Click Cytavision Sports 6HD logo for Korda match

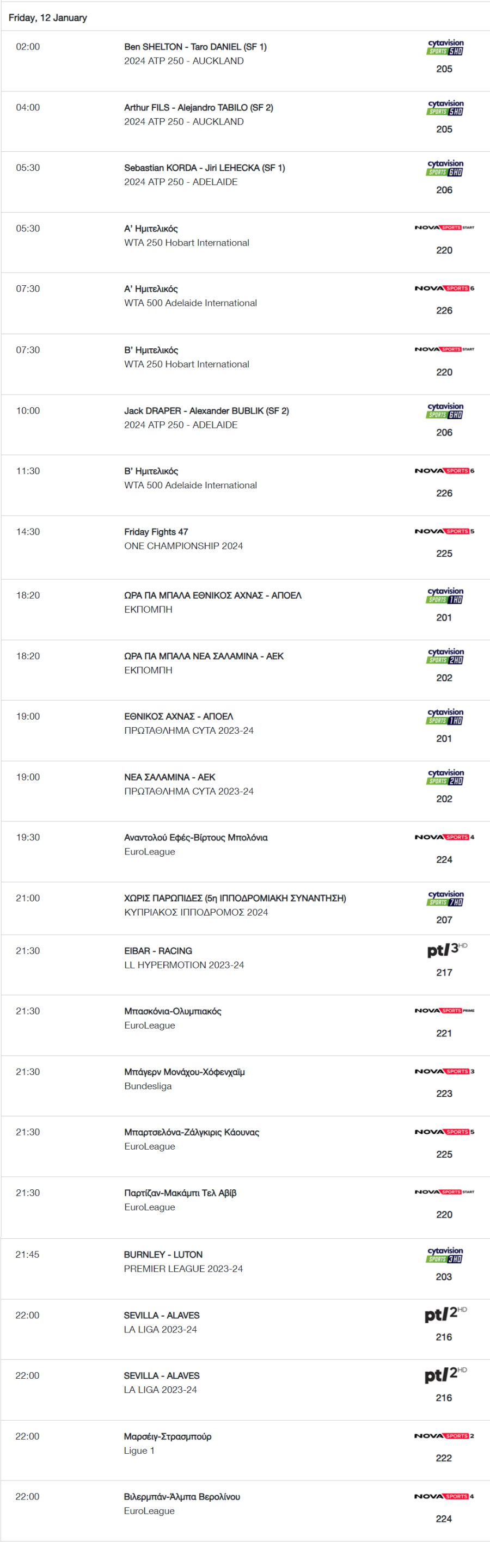[445, 168]
